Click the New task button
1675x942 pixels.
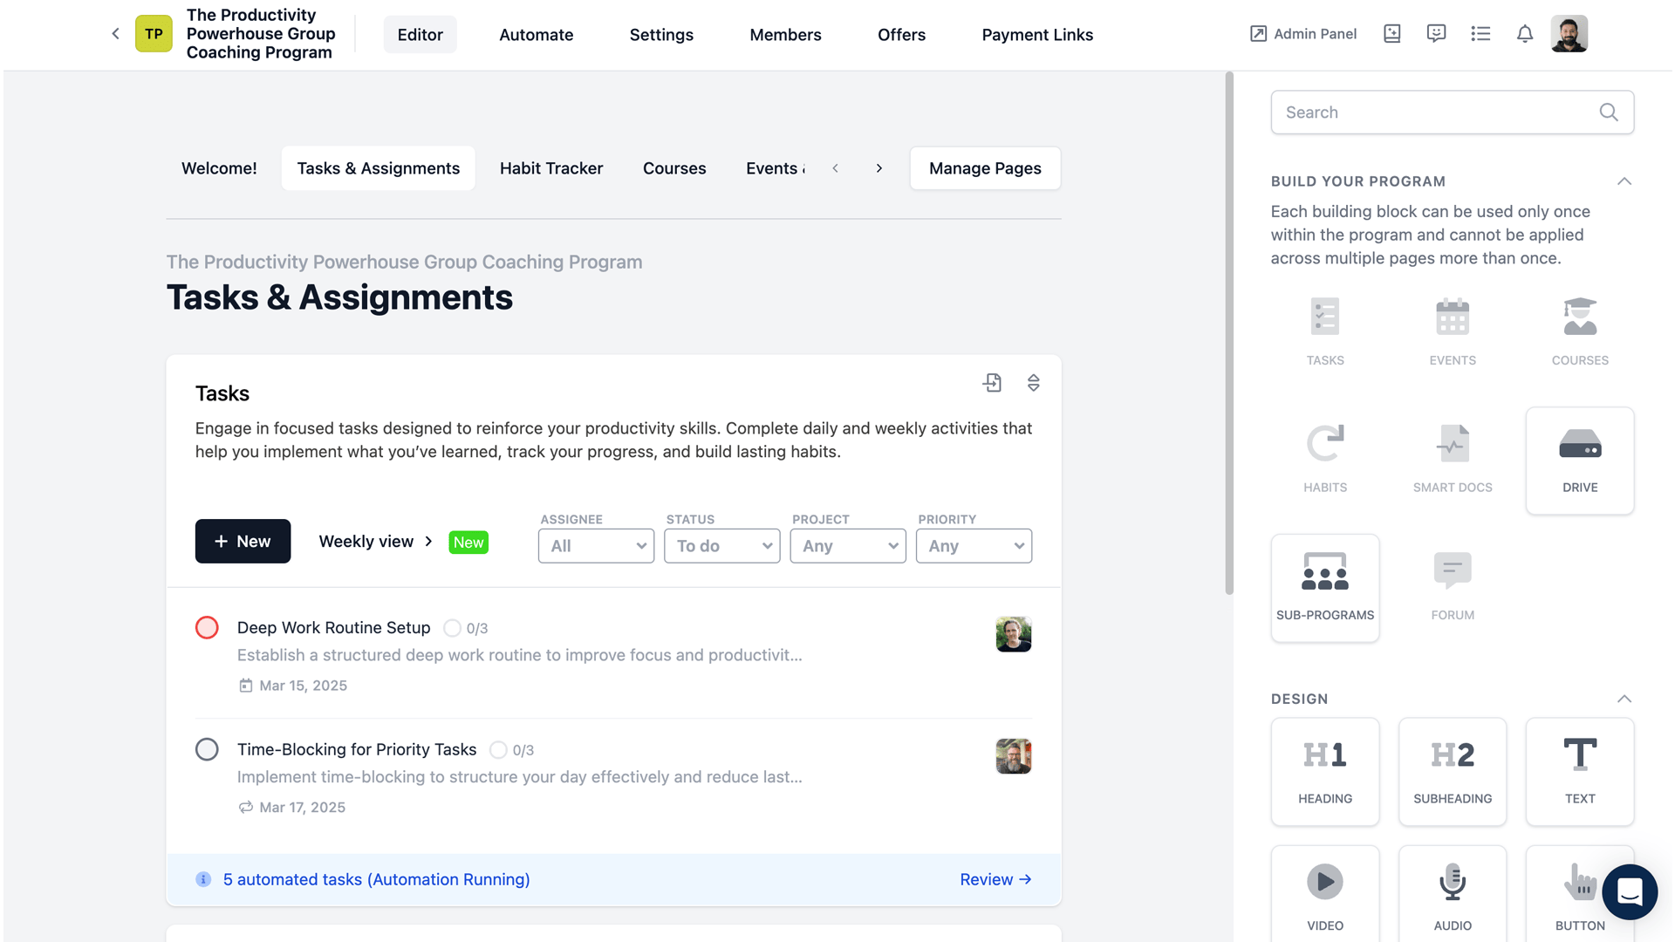click(243, 542)
